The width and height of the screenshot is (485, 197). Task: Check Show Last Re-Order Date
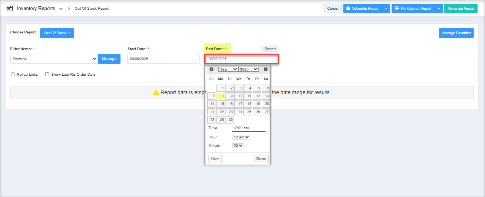[47, 74]
